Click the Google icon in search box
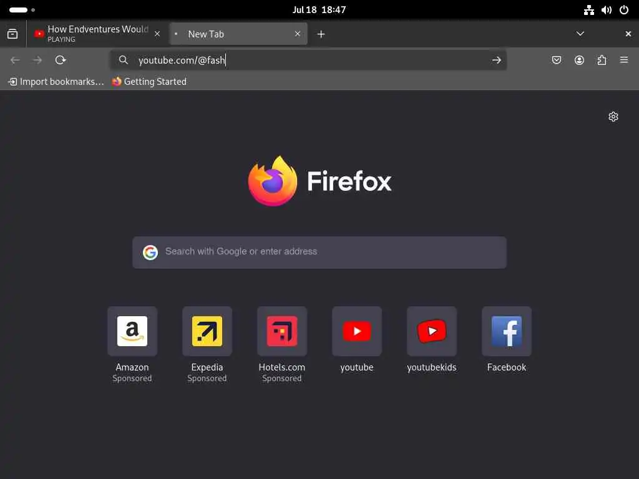The width and height of the screenshot is (639, 479). [x=150, y=252]
